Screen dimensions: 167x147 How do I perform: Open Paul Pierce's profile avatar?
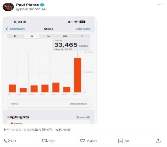[8, 7]
